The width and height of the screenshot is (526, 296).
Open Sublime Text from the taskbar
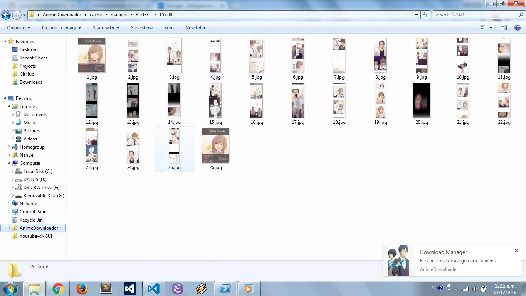pyautogui.click(x=106, y=289)
